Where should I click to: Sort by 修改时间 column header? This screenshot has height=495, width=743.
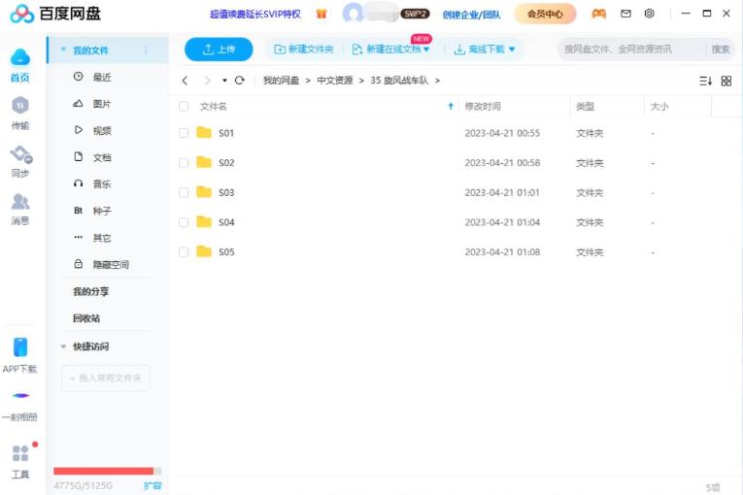(x=483, y=106)
